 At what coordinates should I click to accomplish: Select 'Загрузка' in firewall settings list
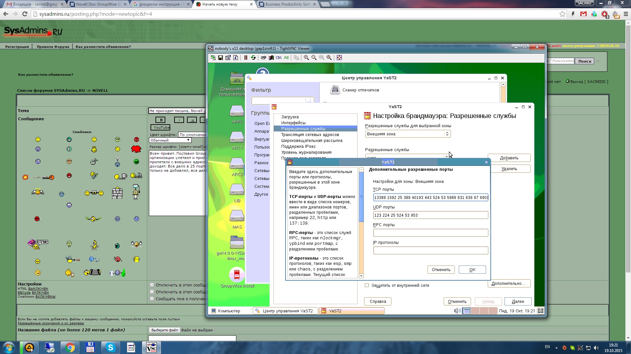click(290, 117)
